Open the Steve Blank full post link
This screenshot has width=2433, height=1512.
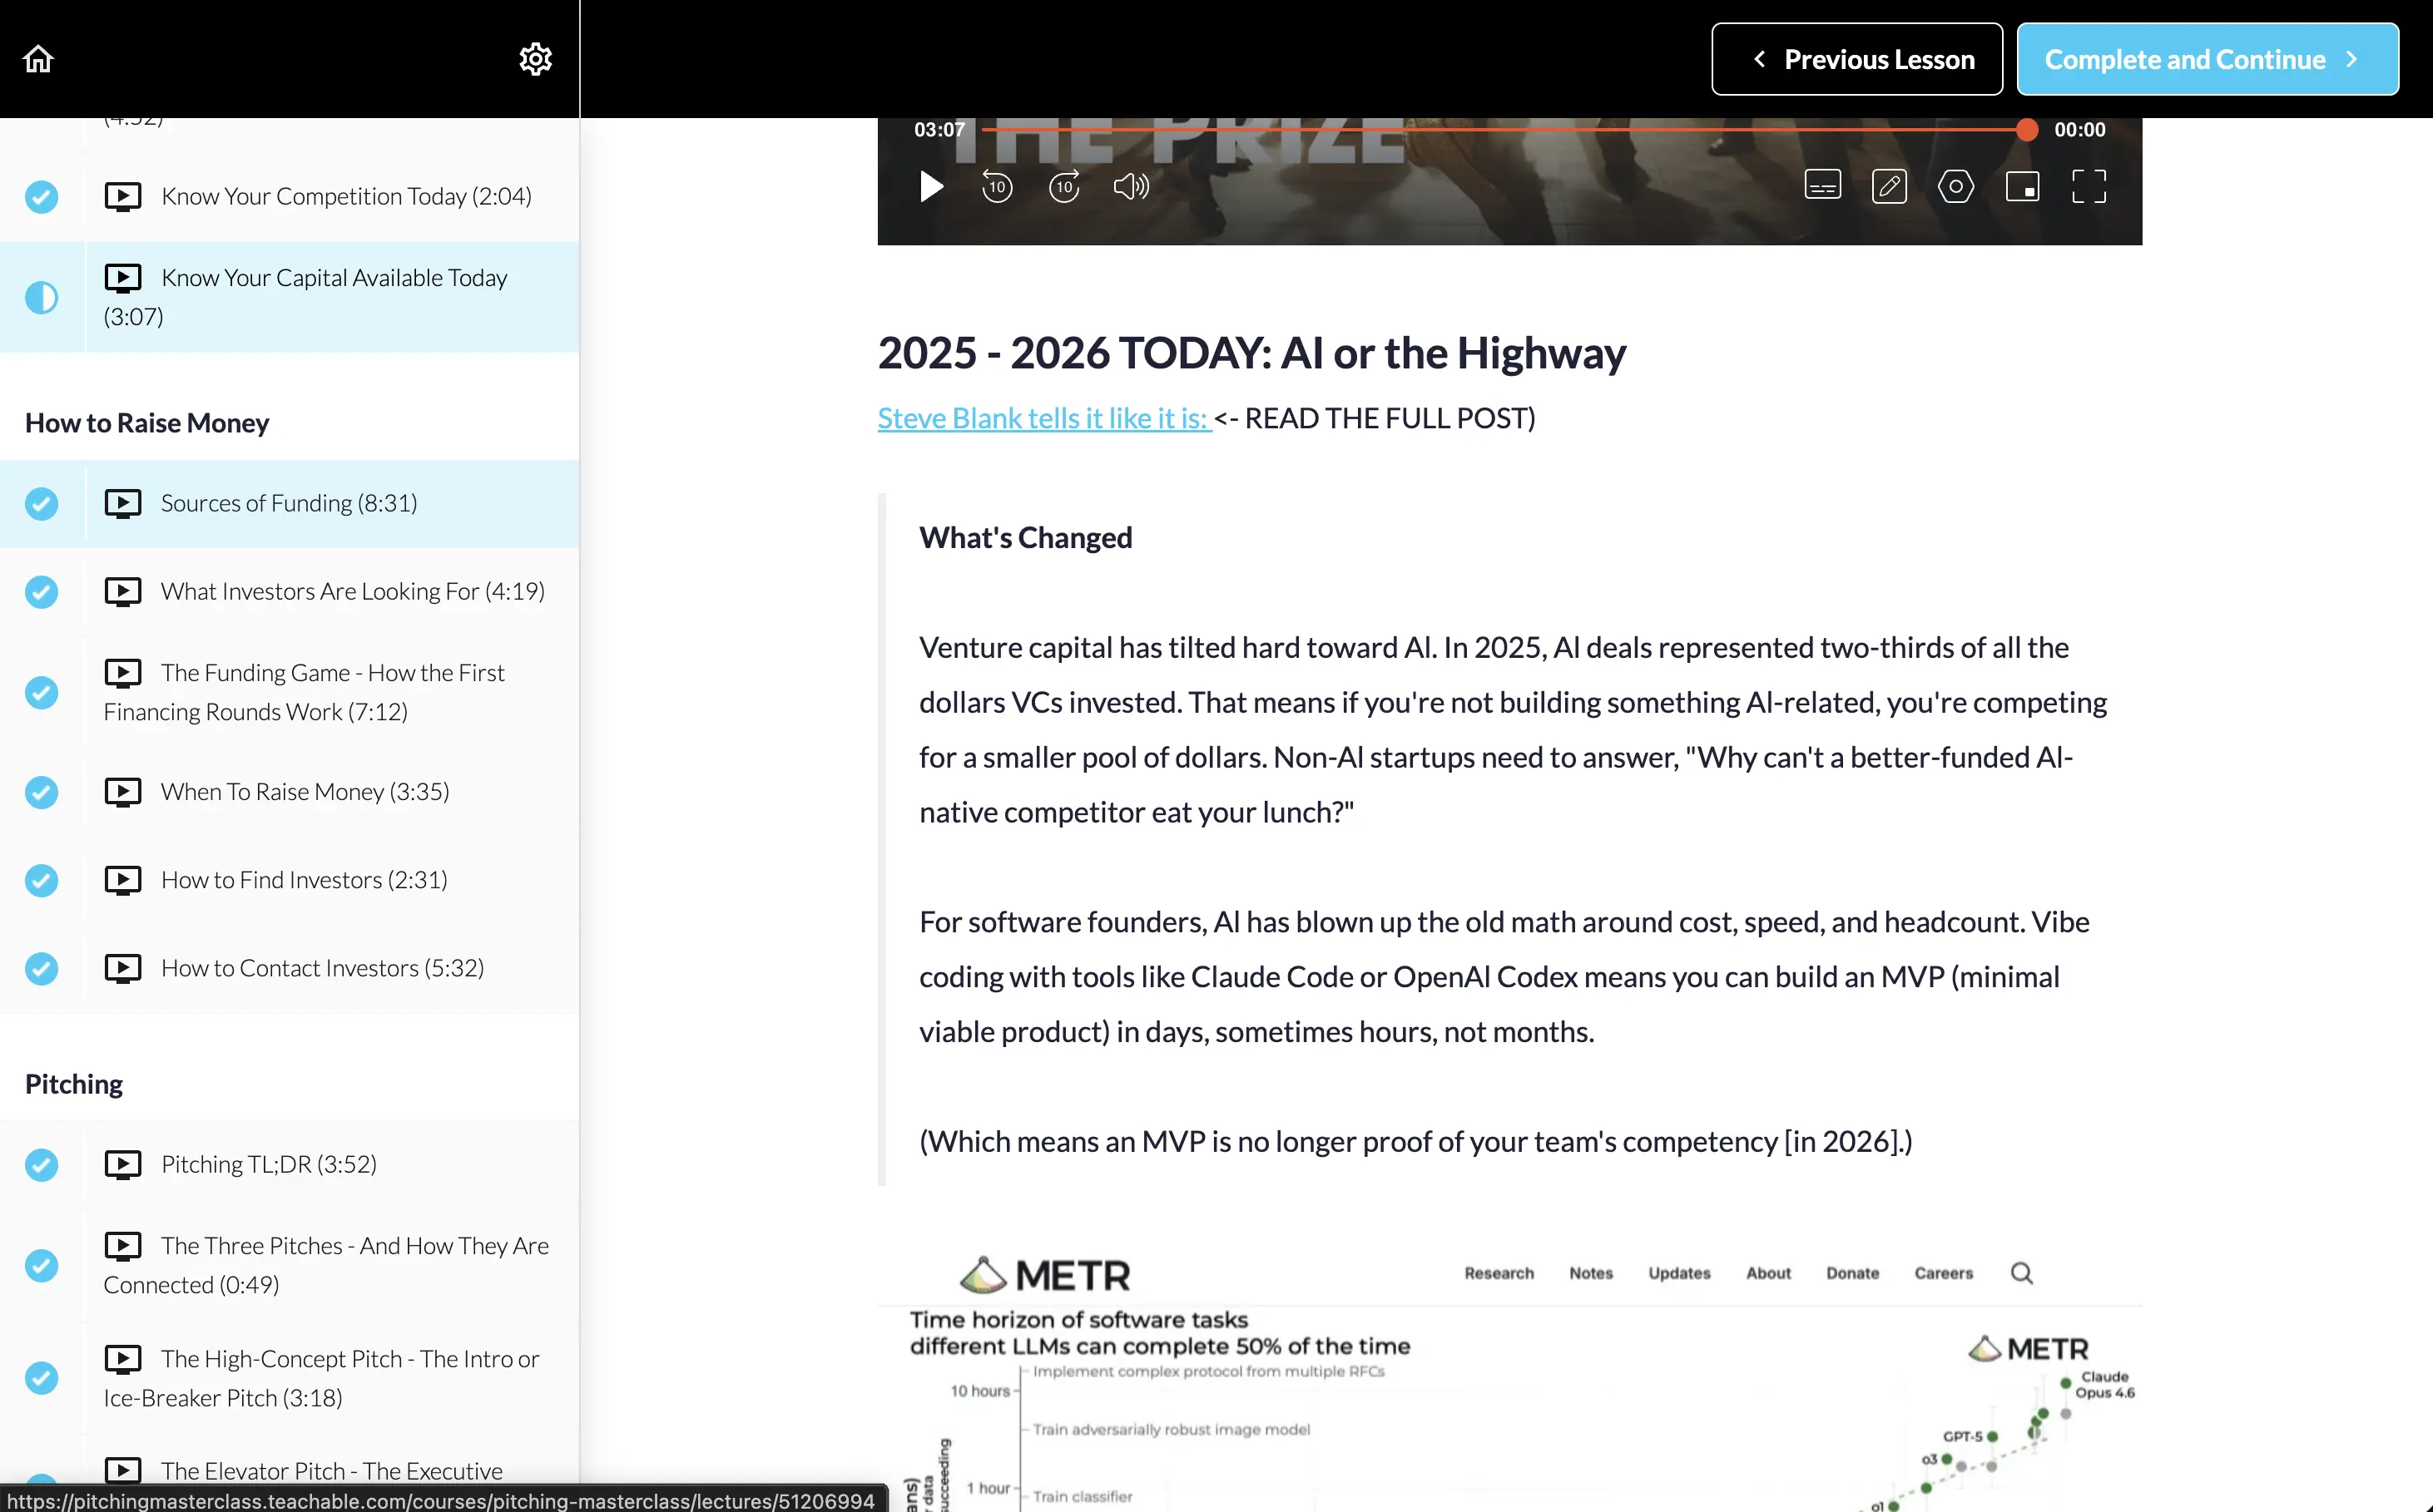[1043, 418]
